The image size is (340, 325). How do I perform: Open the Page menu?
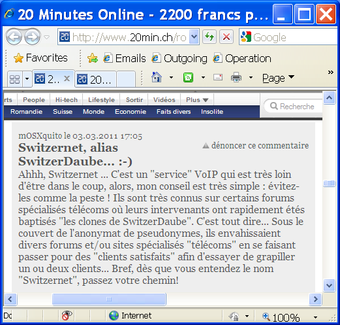[x=278, y=78]
